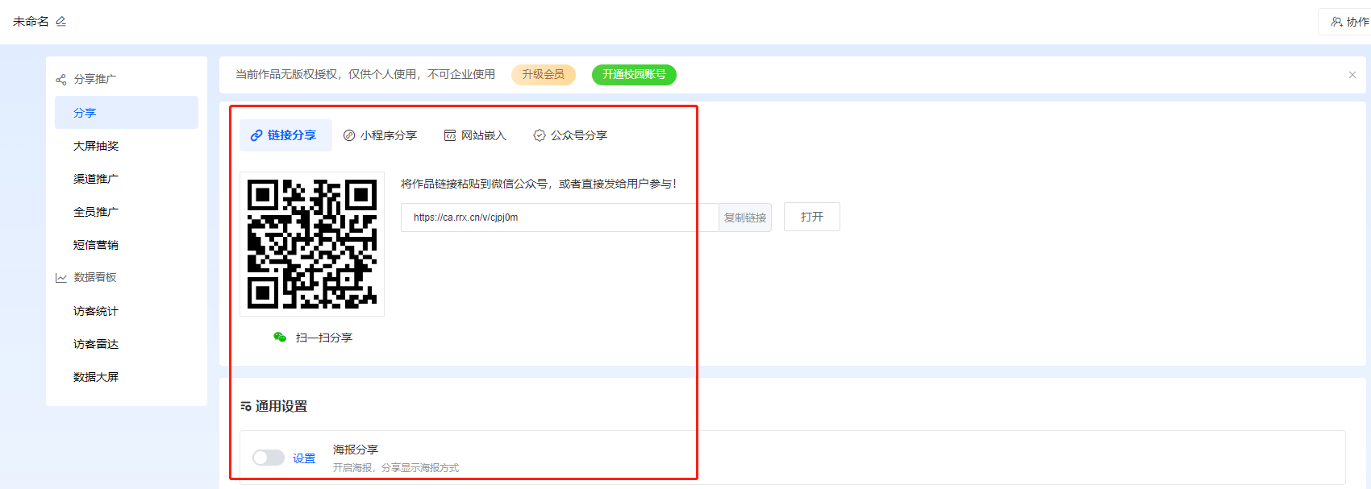This screenshot has height=489, width=1371.
Task: Click the 分享推广 share icon in sidebar
Action: (x=60, y=79)
